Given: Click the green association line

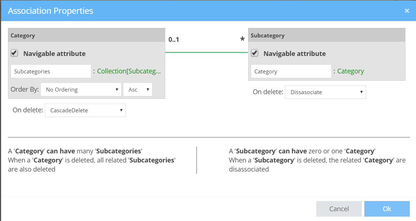Looking at the screenshot, I should 206,52.
